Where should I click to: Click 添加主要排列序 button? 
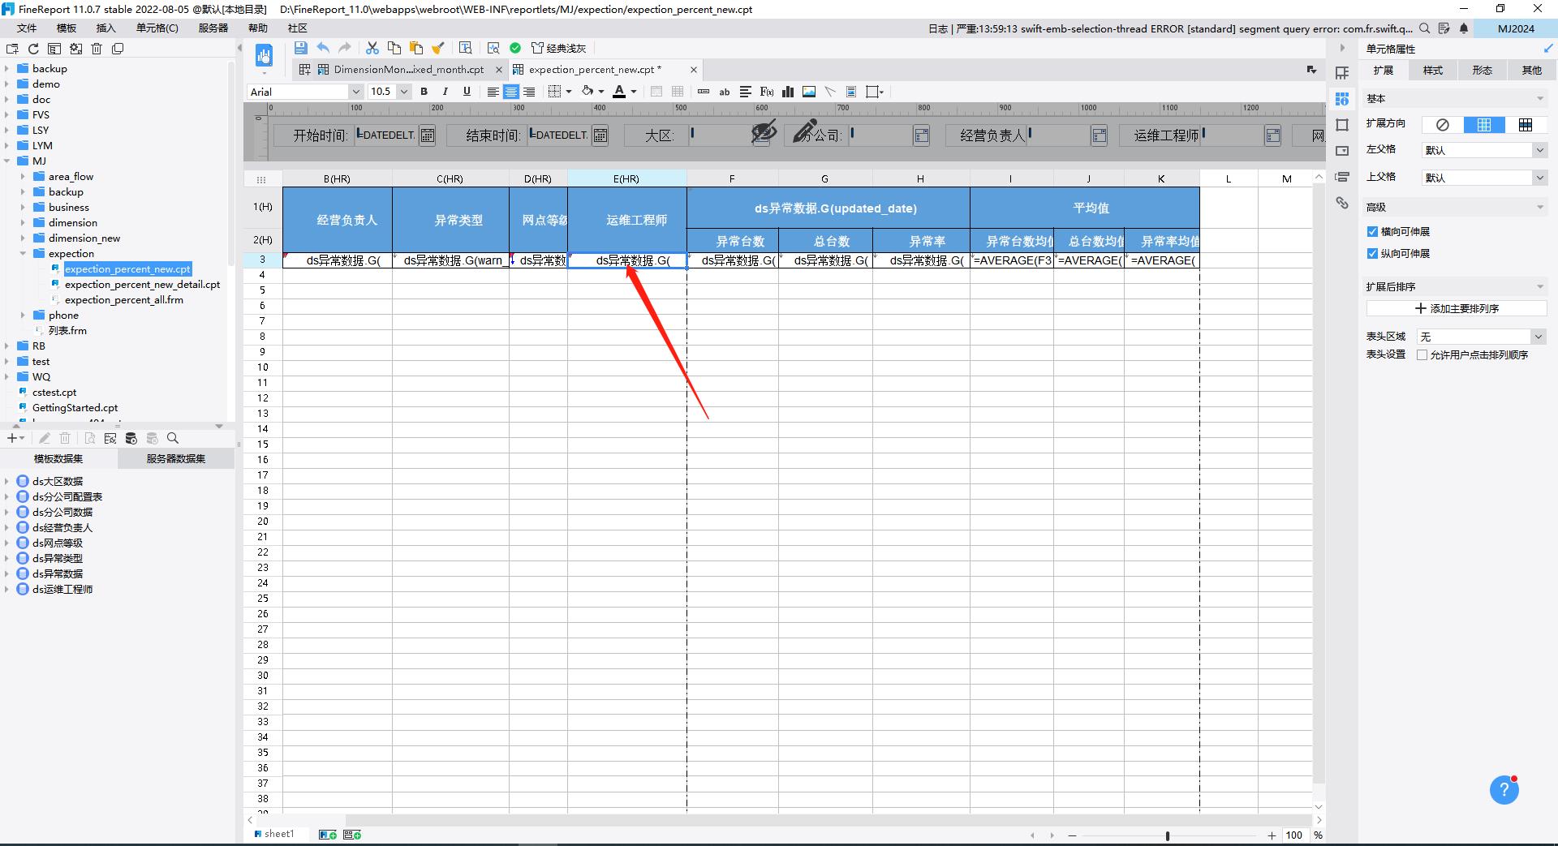click(1457, 309)
